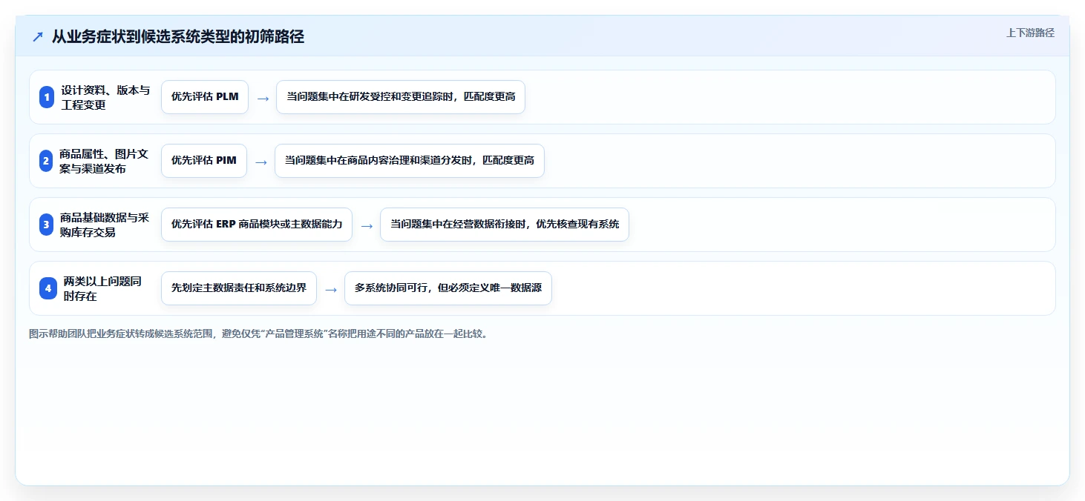The image size is (1085, 501).
Task: Click the title 从业务症状到候选系统类型的初筛路径
Action: pos(178,37)
